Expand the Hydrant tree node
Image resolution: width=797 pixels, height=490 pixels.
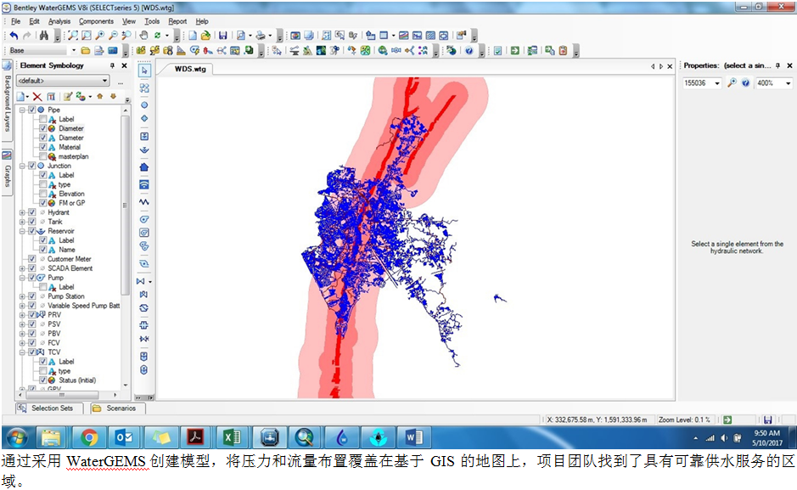point(22,212)
